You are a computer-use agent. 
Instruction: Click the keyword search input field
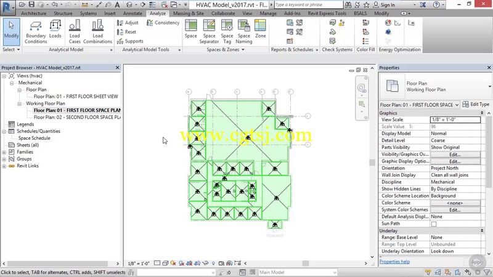click(x=309, y=5)
